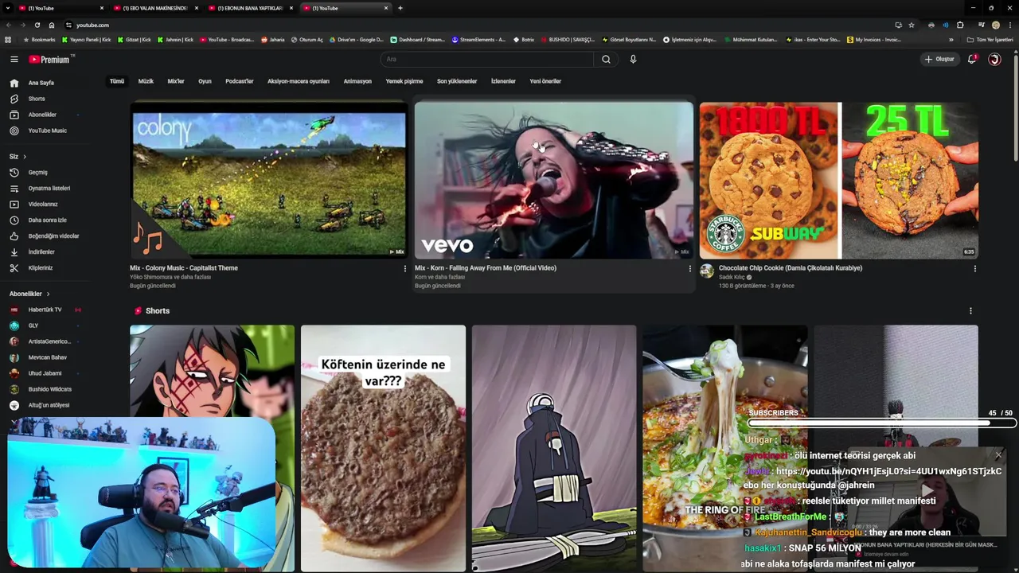Open Shorts section three-dot menu

point(970,310)
